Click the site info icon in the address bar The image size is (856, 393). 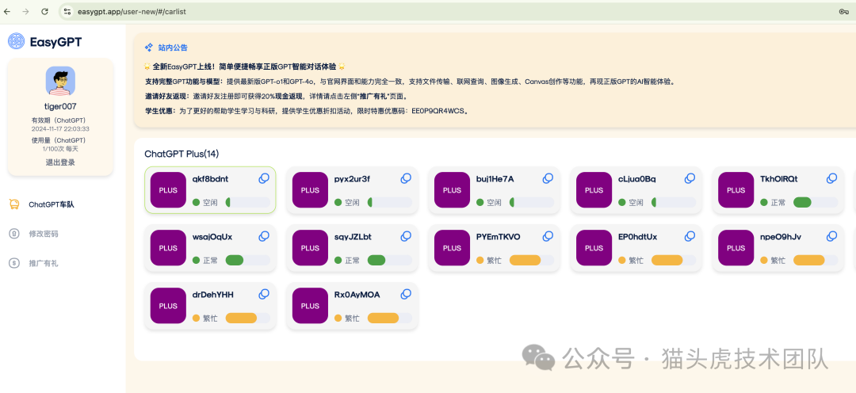click(67, 11)
